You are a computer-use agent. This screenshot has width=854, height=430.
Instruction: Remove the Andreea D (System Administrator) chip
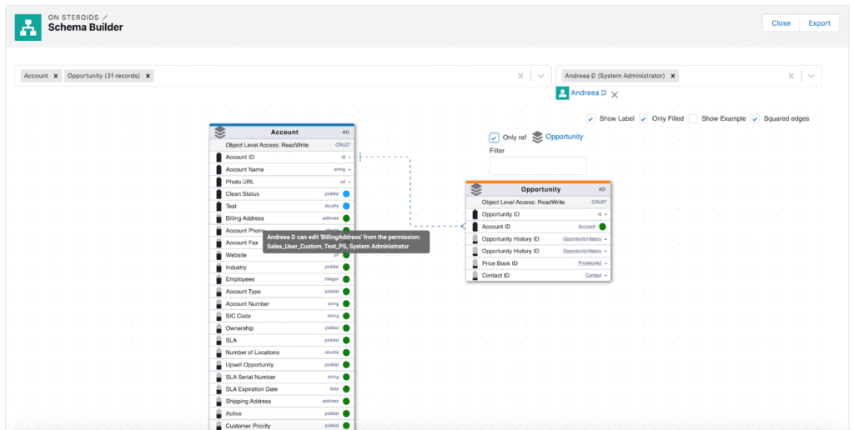(x=673, y=76)
